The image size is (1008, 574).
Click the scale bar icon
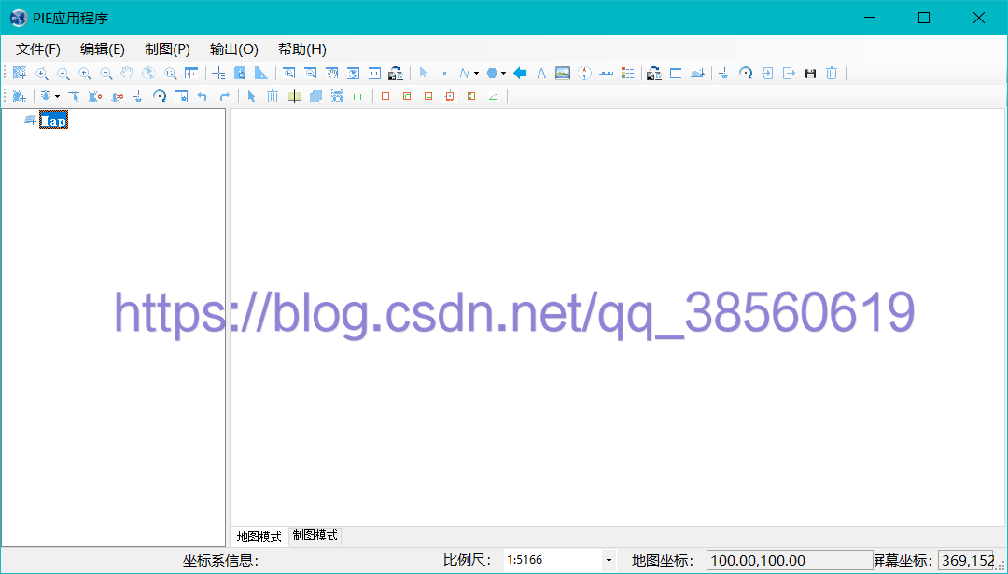coord(606,74)
